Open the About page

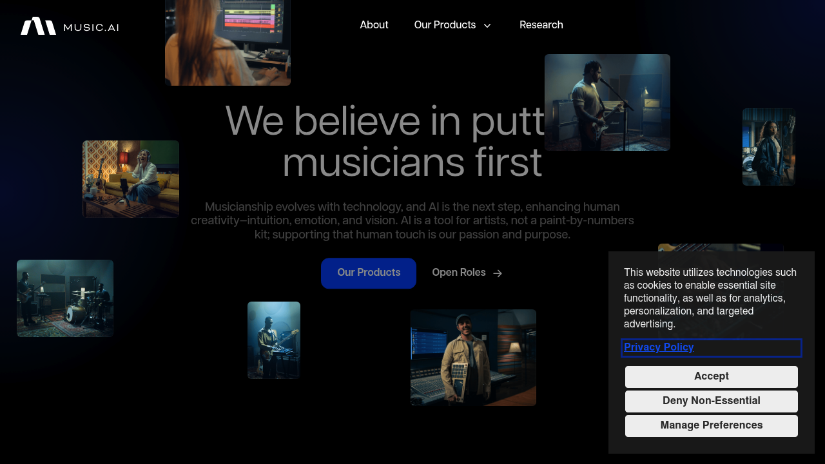(x=374, y=25)
